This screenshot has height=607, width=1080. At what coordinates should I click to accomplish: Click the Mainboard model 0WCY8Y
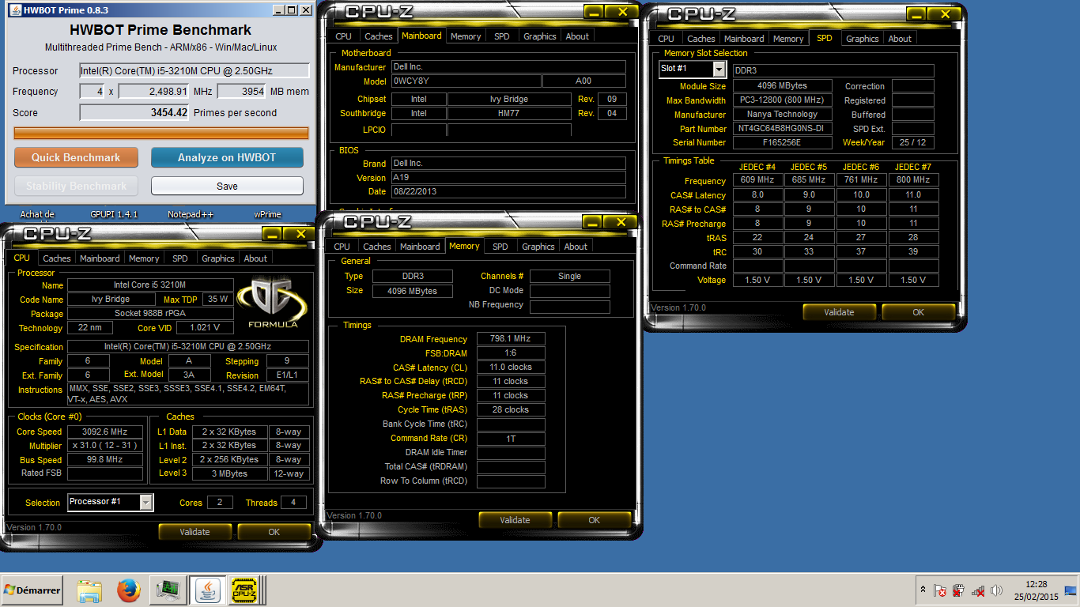pos(466,81)
